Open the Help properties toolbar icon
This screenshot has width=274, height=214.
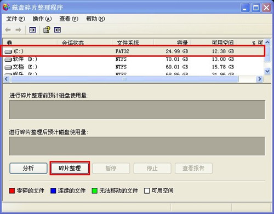pos(47,30)
